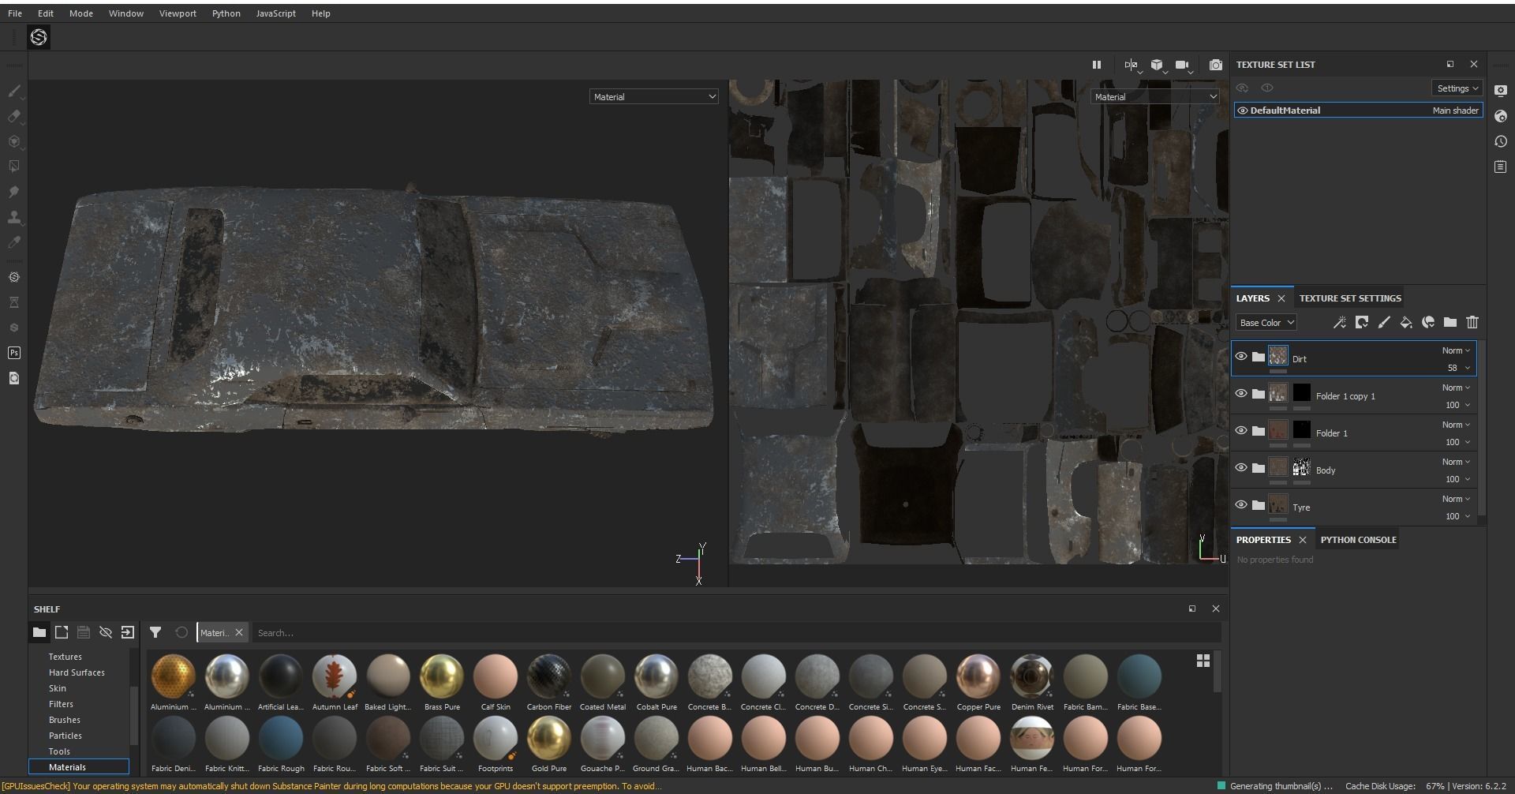Hide the Dirt layer

point(1241,357)
